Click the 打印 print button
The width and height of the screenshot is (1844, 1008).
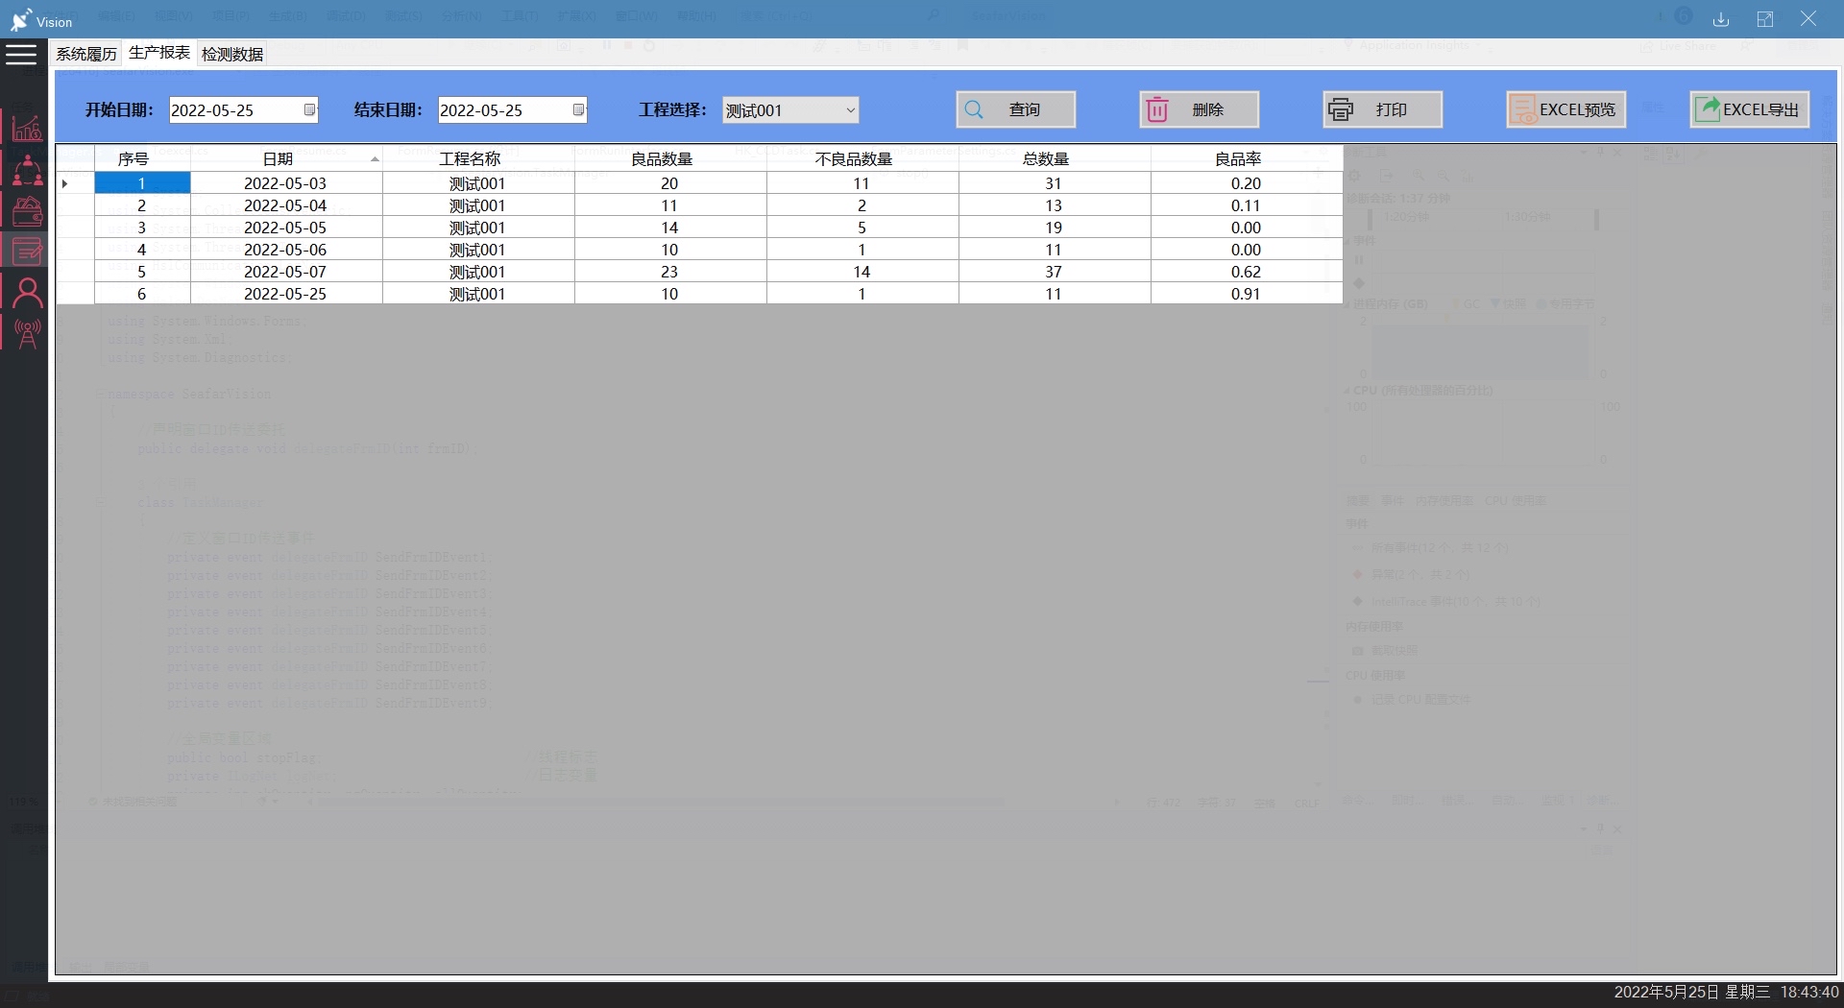click(x=1382, y=109)
